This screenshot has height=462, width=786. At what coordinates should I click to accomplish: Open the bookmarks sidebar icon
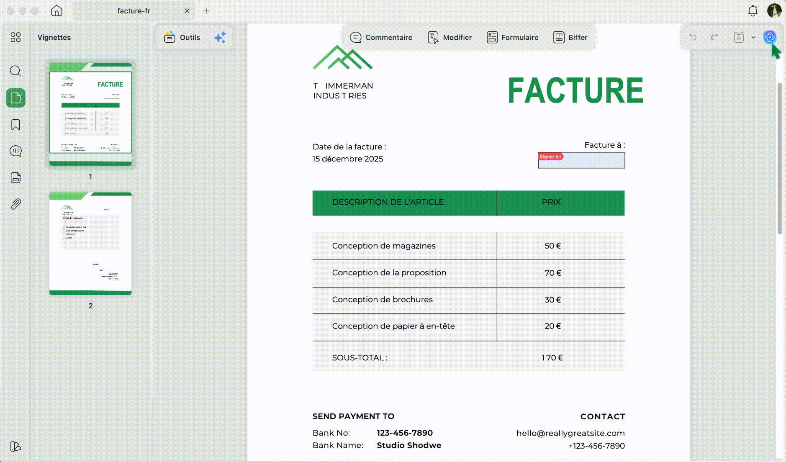point(15,124)
